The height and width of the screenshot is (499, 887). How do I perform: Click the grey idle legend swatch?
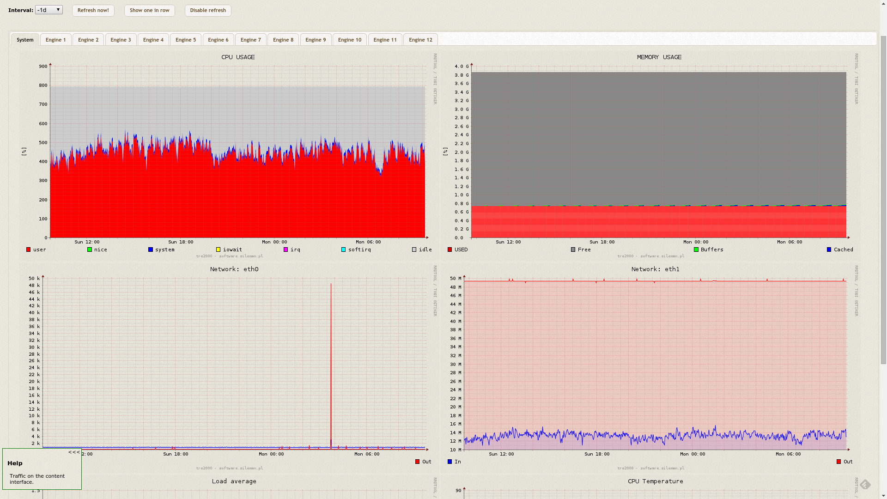click(x=414, y=249)
